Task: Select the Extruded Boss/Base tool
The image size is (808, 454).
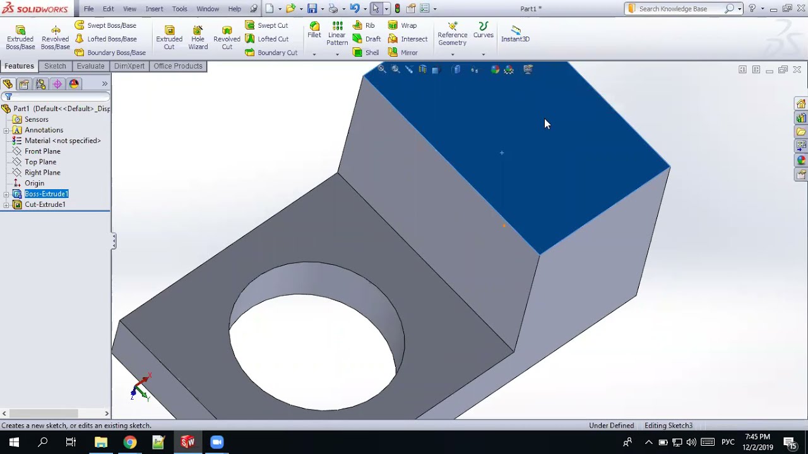Action: [x=20, y=38]
